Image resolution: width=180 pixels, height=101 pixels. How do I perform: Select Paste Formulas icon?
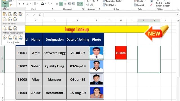click(10, 14)
